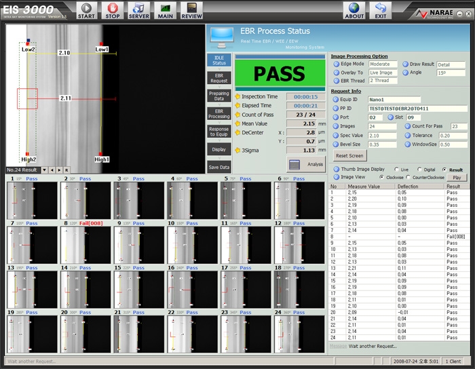The height and width of the screenshot is (369, 475).
Task: Click the green PASS status indicator
Action: pos(280,73)
